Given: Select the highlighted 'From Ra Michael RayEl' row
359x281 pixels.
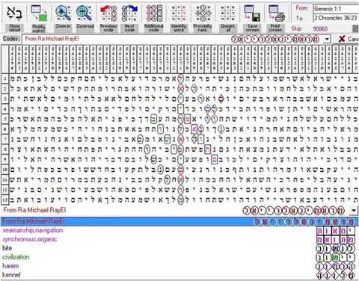Looking at the screenshot, I should (x=179, y=221).
